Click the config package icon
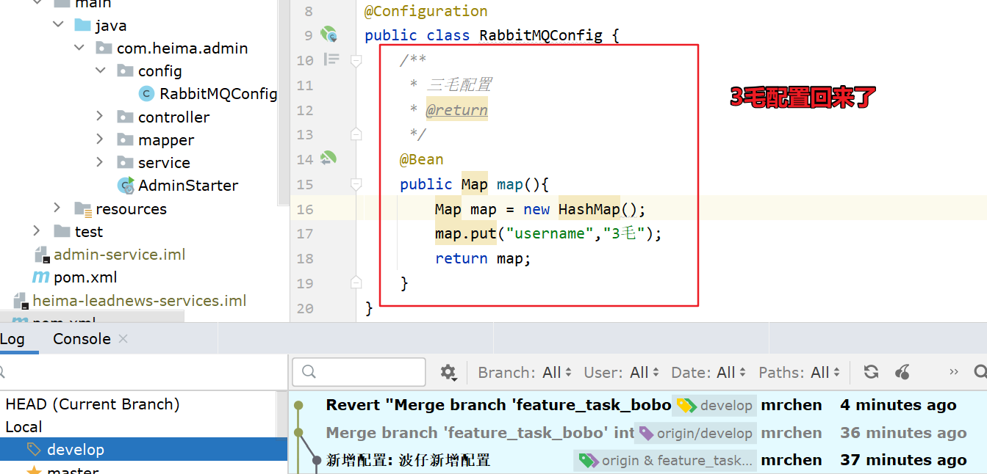987x474 pixels. click(x=126, y=71)
